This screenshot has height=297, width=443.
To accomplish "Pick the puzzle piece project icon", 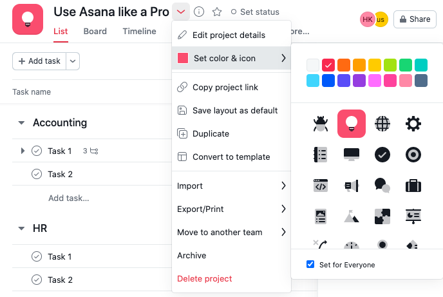I will coord(382,216).
